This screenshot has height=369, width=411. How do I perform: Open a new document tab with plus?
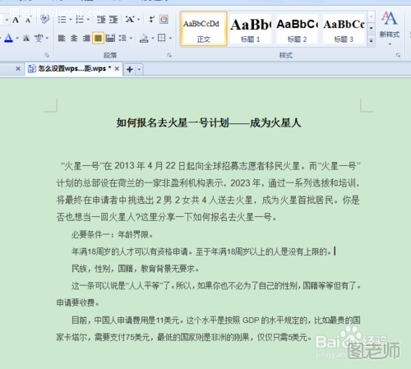[x=130, y=69]
